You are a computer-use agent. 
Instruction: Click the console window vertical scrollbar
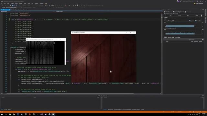coord(65,53)
